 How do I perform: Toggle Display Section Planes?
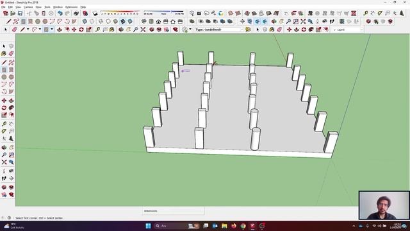coord(250,21)
